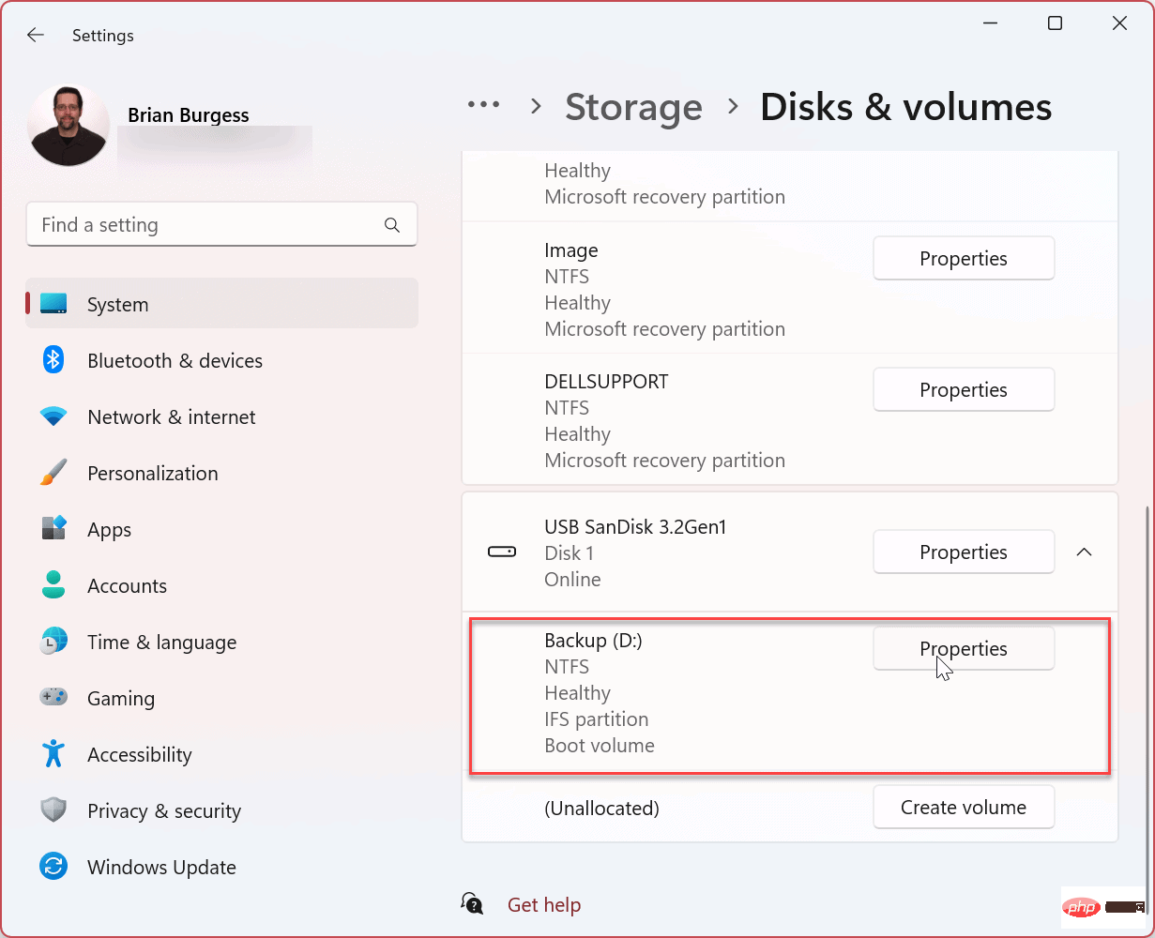Click the Image partition name
1155x938 pixels.
click(x=571, y=250)
